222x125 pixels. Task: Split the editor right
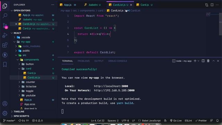tap(212, 5)
